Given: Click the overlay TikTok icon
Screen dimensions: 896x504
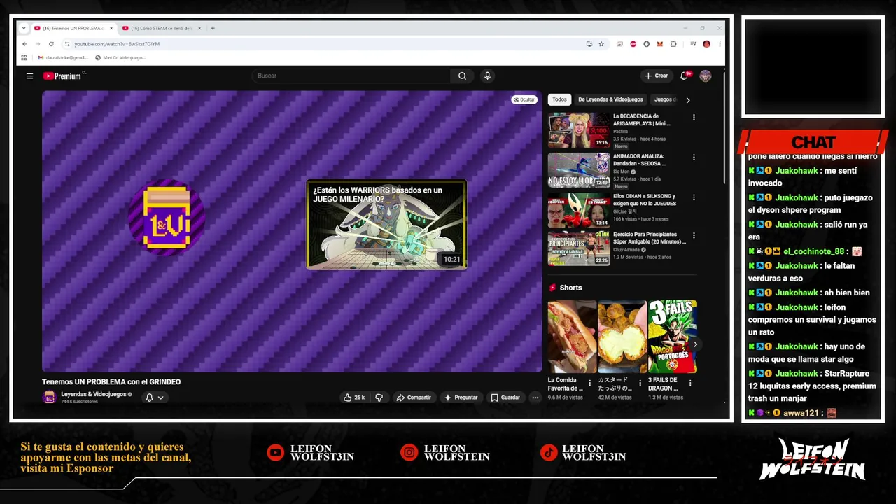Looking at the screenshot, I should click(x=549, y=453).
